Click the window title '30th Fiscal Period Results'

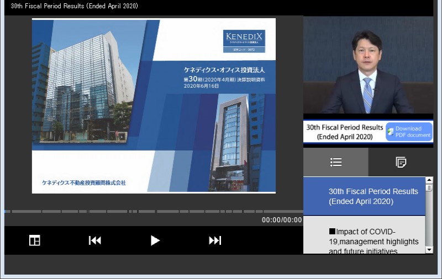pyautogui.click(x=74, y=6)
